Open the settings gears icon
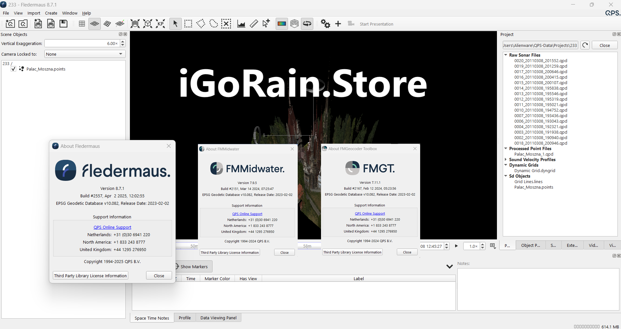 coord(325,24)
